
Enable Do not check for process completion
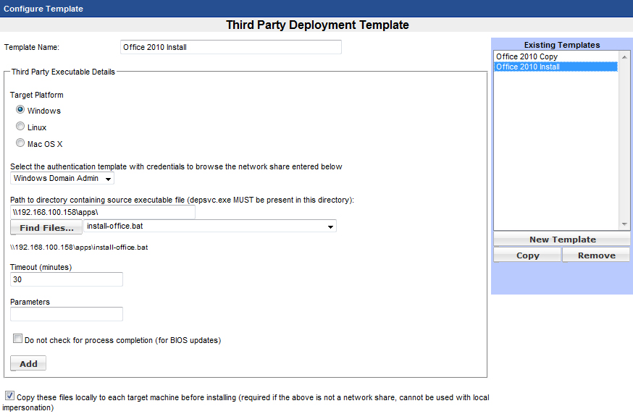(17, 339)
